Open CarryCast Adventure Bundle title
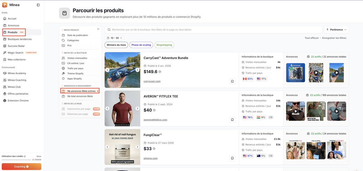363x171 pixels. pyautogui.click(x=166, y=58)
